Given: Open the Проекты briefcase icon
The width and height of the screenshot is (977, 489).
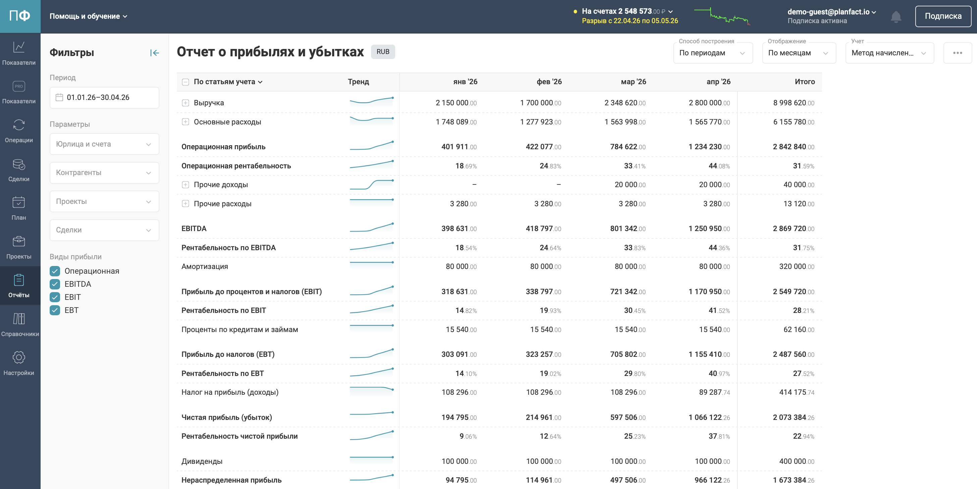Looking at the screenshot, I should pos(19,247).
